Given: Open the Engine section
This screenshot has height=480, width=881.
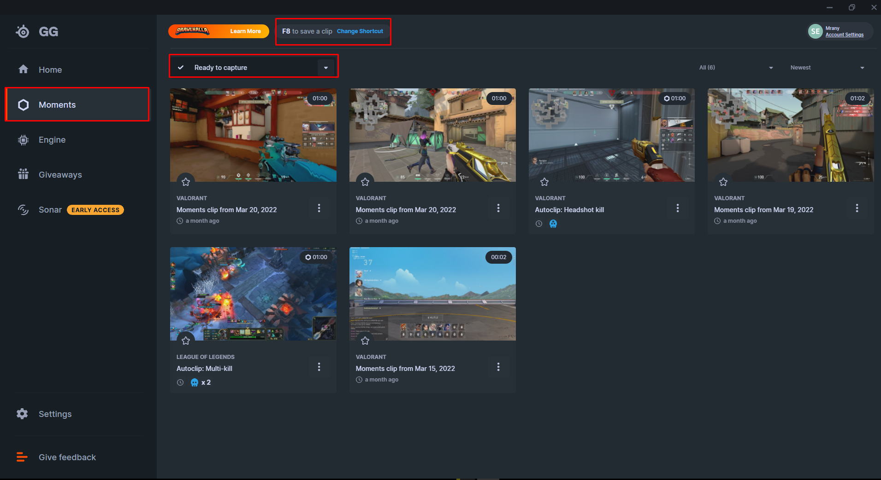Looking at the screenshot, I should 77,139.
